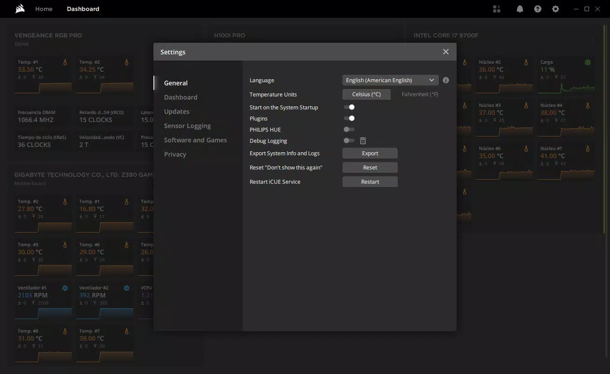Screen dimensions: 610x374
Task: Click the Tiempo de ciclo 36 CLOCKS value
Action: pos(34,145)
